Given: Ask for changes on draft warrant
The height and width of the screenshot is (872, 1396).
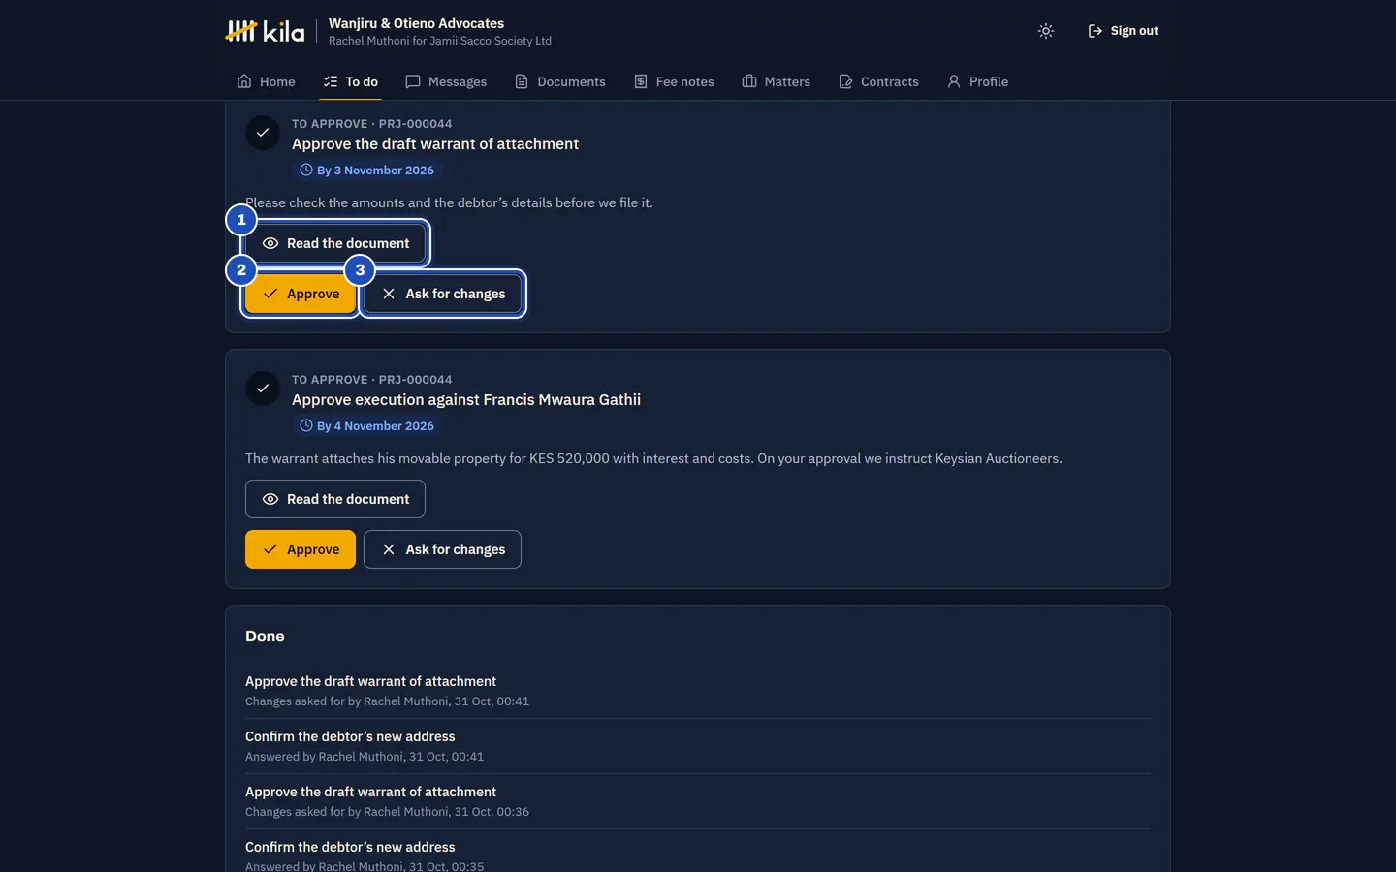Looking at the screenshot, I should [442, 294].
